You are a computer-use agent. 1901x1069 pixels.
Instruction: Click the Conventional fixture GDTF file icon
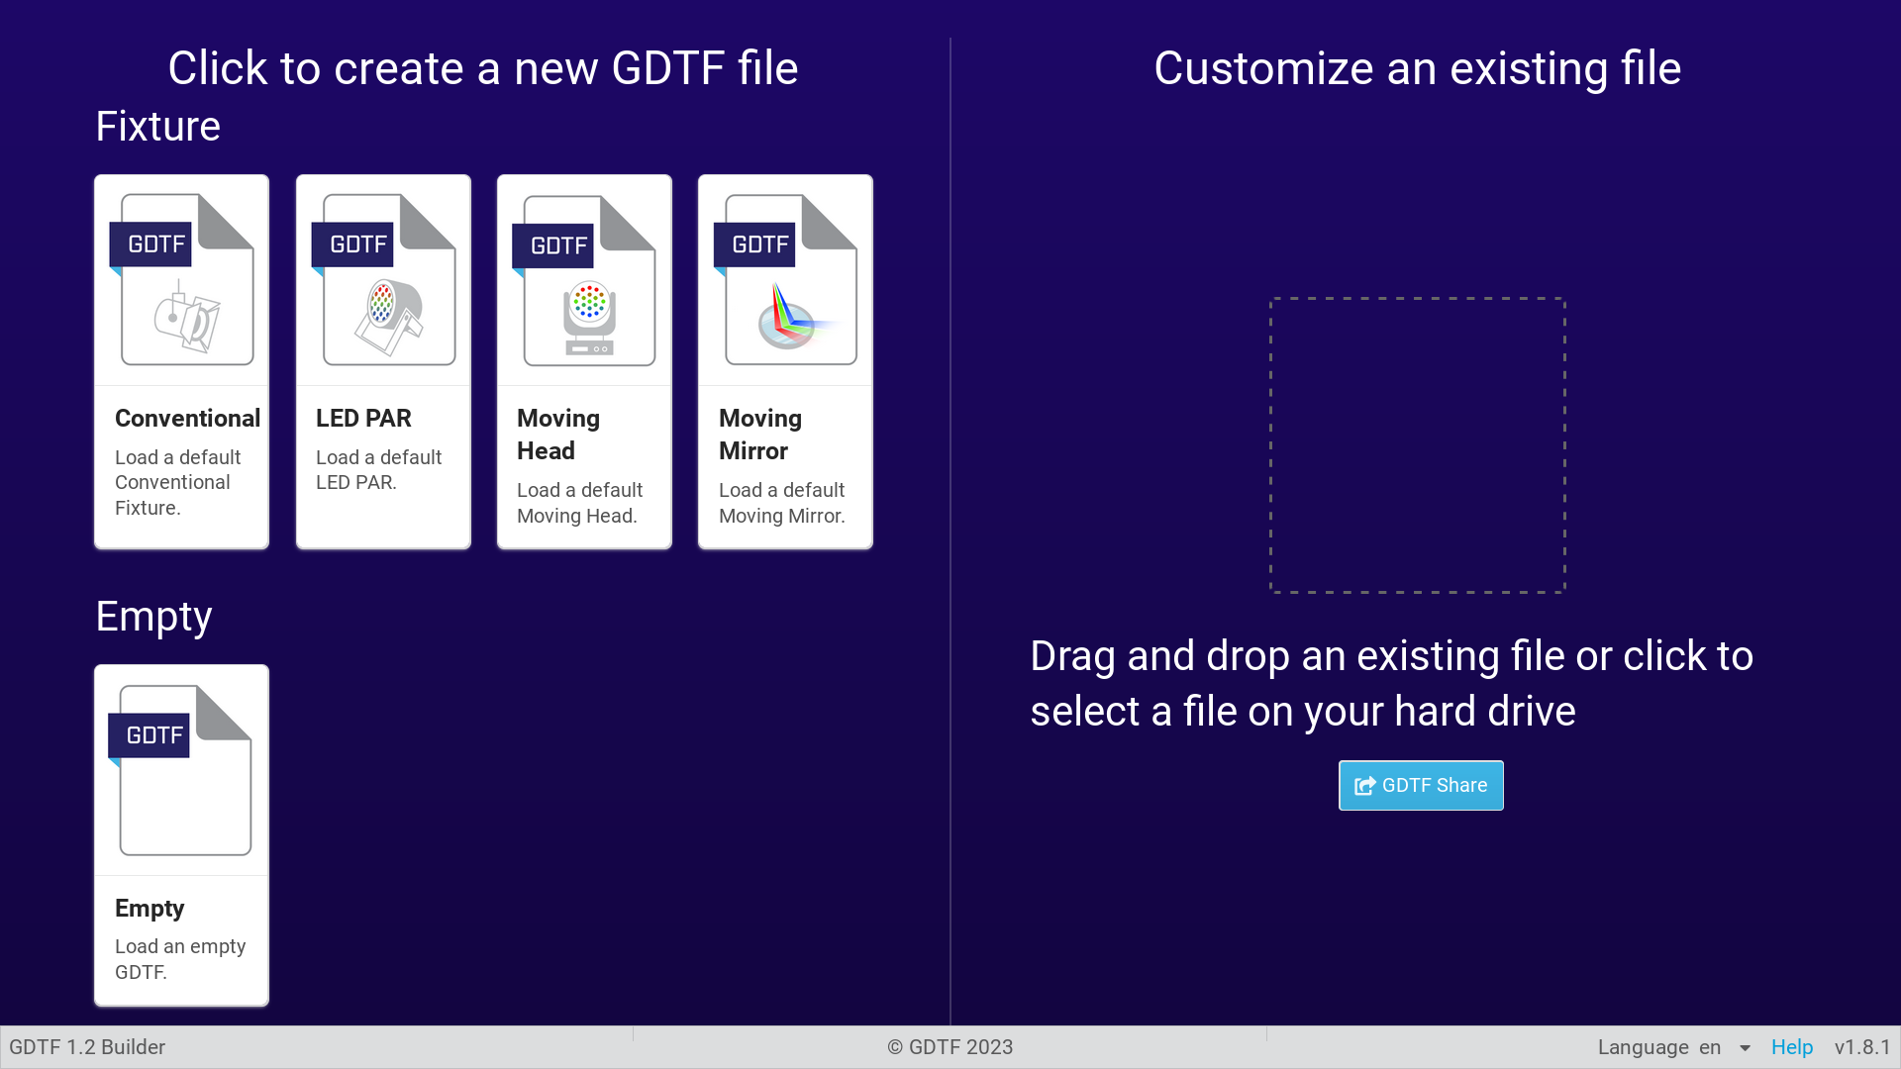[182, 280]
